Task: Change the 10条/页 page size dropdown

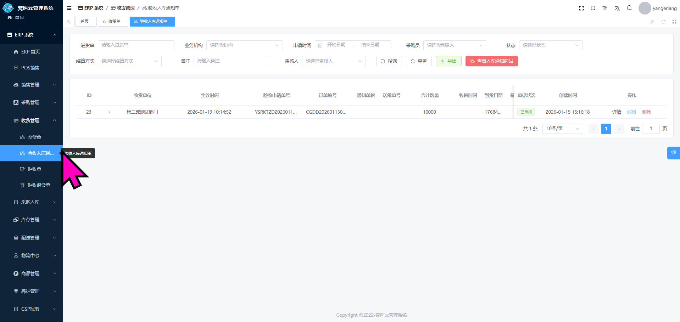Action: [562, 129]
